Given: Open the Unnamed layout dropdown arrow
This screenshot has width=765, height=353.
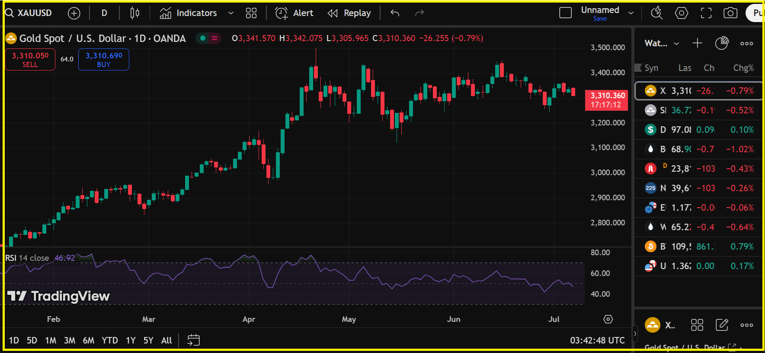Looking at the screenshot, I should 631,13.
